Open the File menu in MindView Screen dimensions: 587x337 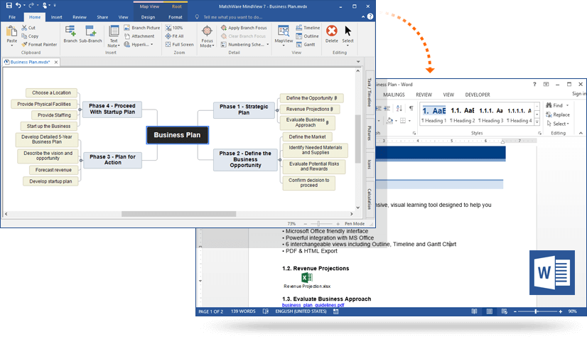[x=12, y=17]
